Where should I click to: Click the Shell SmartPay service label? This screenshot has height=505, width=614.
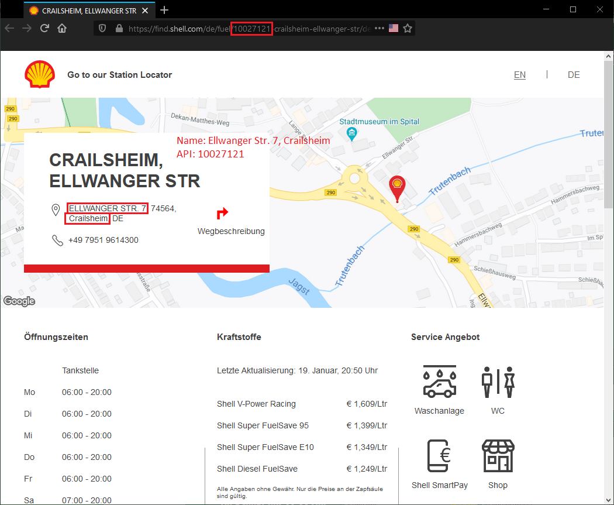tap(439, 486)
